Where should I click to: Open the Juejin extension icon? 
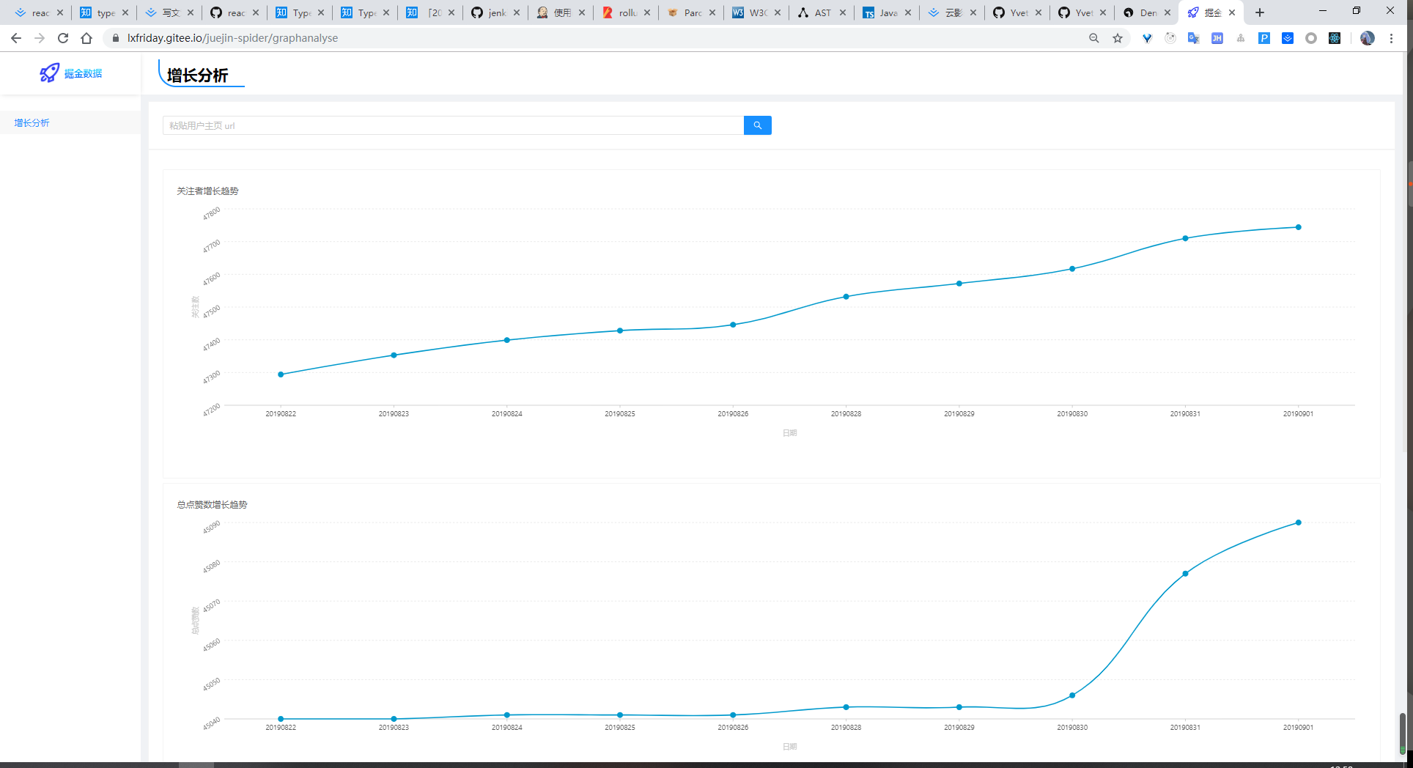click(1288, 38)
